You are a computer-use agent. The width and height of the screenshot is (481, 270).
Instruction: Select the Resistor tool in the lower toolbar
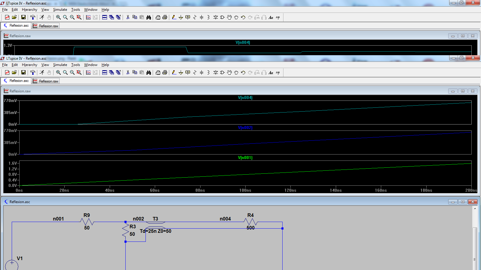(195, 73)
